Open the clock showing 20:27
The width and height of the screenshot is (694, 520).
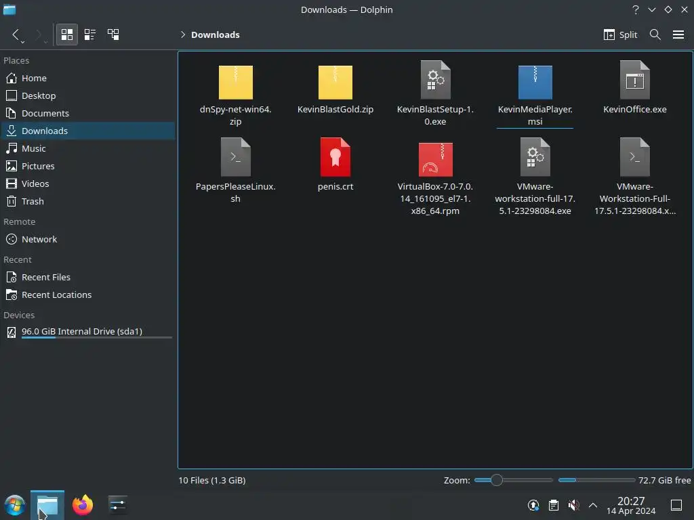pos(631,505)
